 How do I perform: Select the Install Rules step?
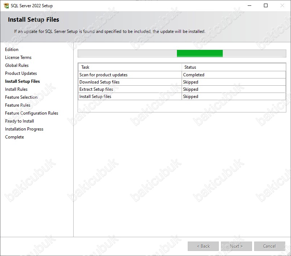tap(16, 89)
